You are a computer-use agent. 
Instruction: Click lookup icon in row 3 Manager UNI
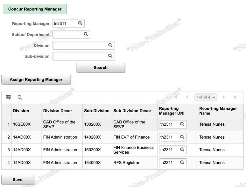click(182, 149)
